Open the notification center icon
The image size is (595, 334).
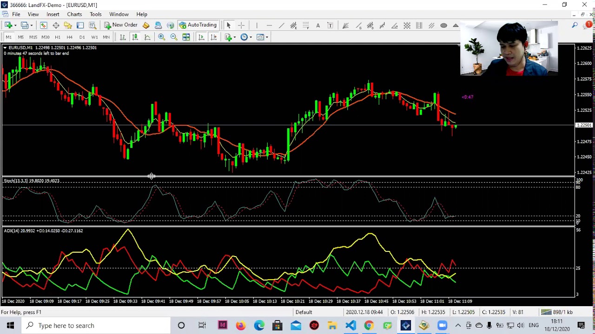(x=581, y=326)
